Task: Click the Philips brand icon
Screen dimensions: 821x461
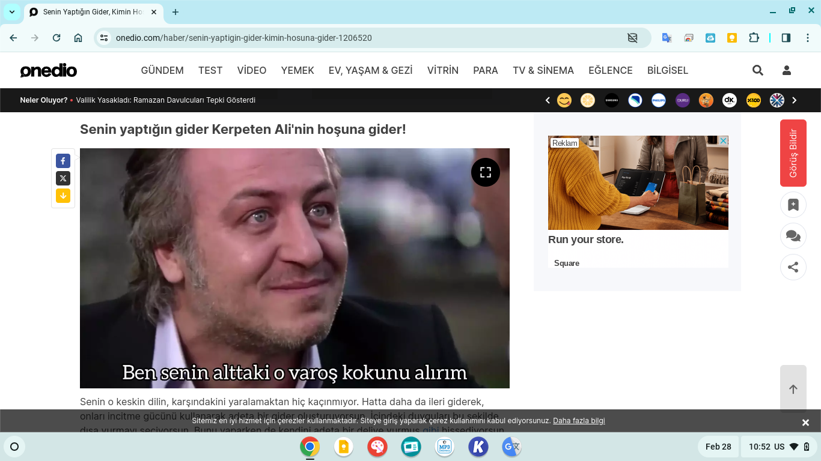Action: 659,100
